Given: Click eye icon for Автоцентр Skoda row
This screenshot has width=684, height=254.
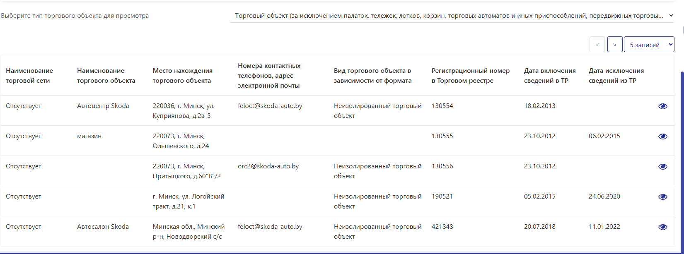Looking at the screenshot, I should tap(662, 106).
